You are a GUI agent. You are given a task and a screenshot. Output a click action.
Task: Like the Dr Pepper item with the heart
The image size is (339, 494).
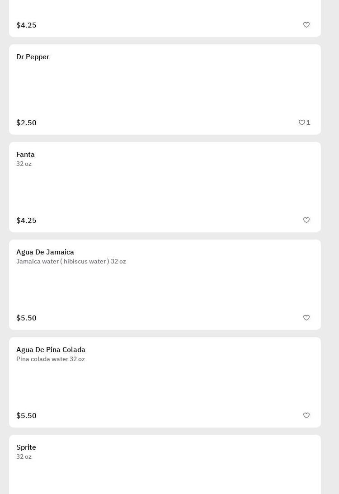tap(302, 122)
